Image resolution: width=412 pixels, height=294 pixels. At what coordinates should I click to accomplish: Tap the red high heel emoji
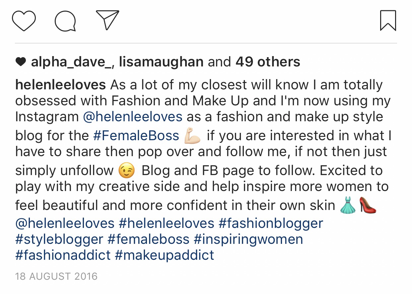click(x=368, y=206)
